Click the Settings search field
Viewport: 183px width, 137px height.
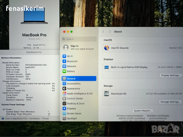coord(79,39)
